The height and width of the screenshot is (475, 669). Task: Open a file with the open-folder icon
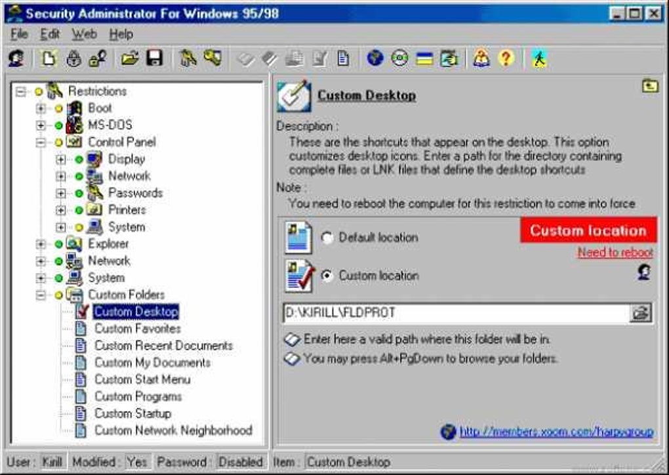(129, 58)
